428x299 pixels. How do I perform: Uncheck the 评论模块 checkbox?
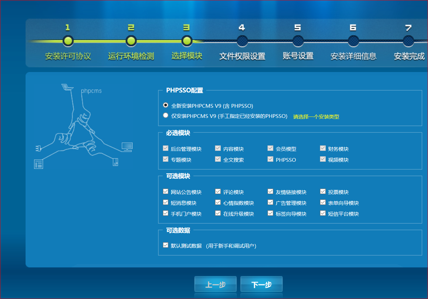[218, 192]
